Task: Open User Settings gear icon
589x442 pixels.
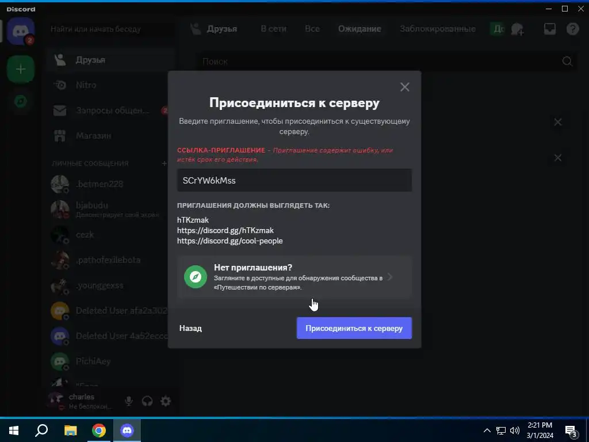Action: (166, 401)
